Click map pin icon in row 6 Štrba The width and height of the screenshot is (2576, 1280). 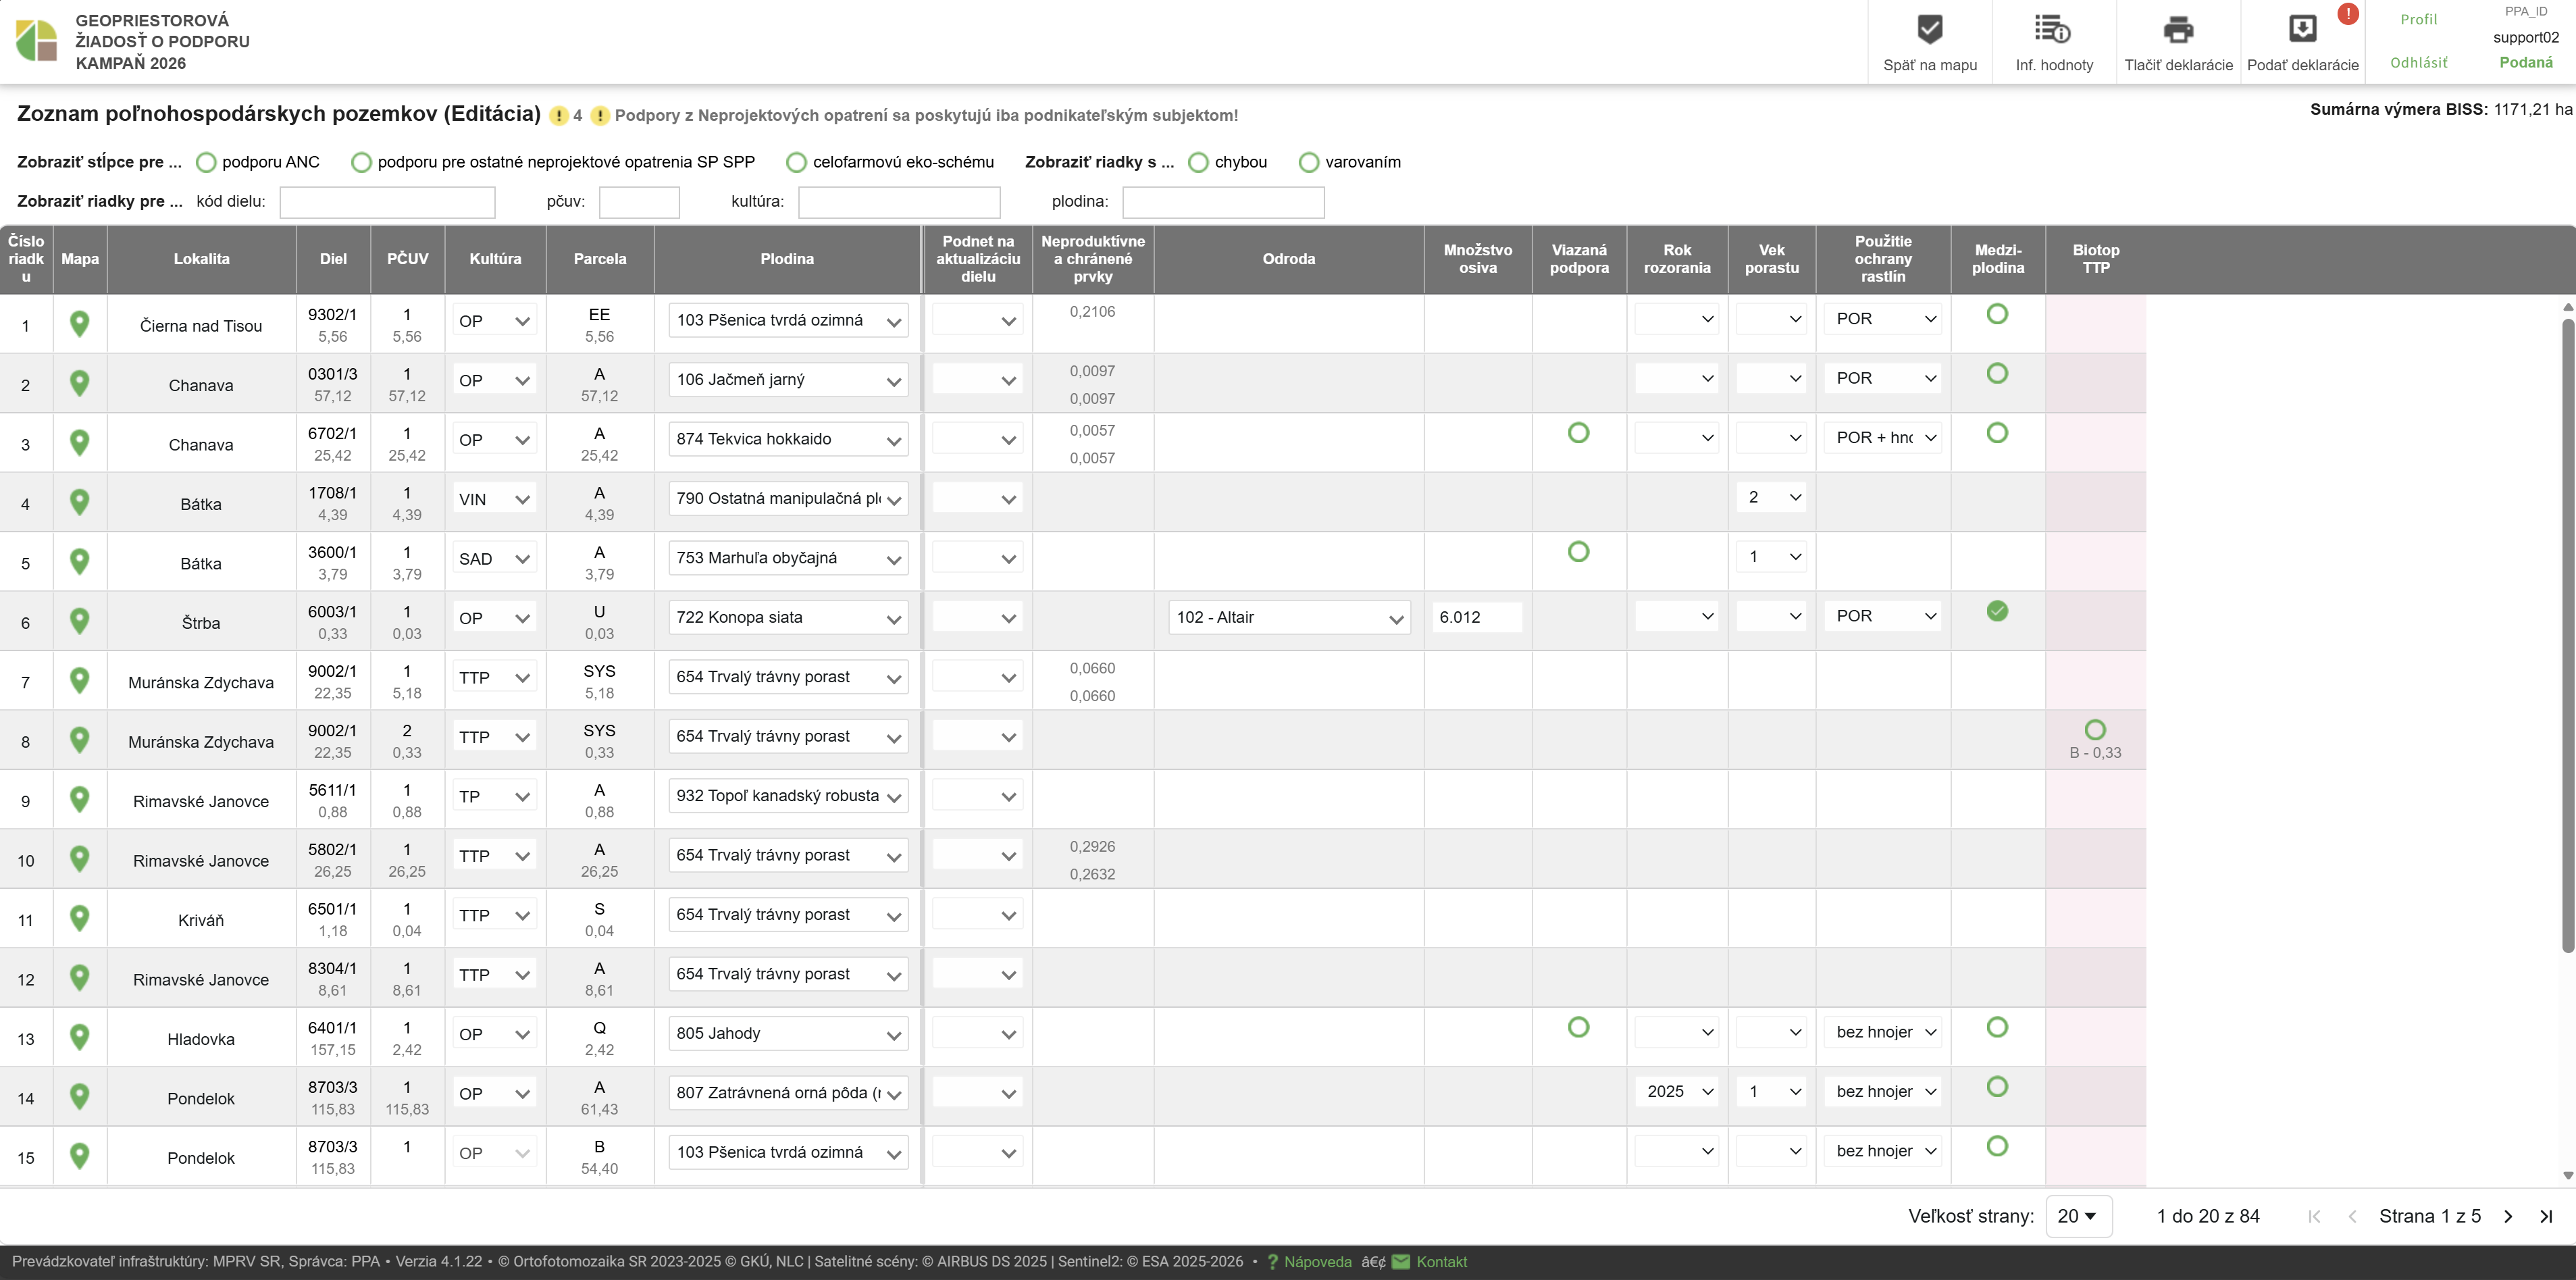[80, 621]
